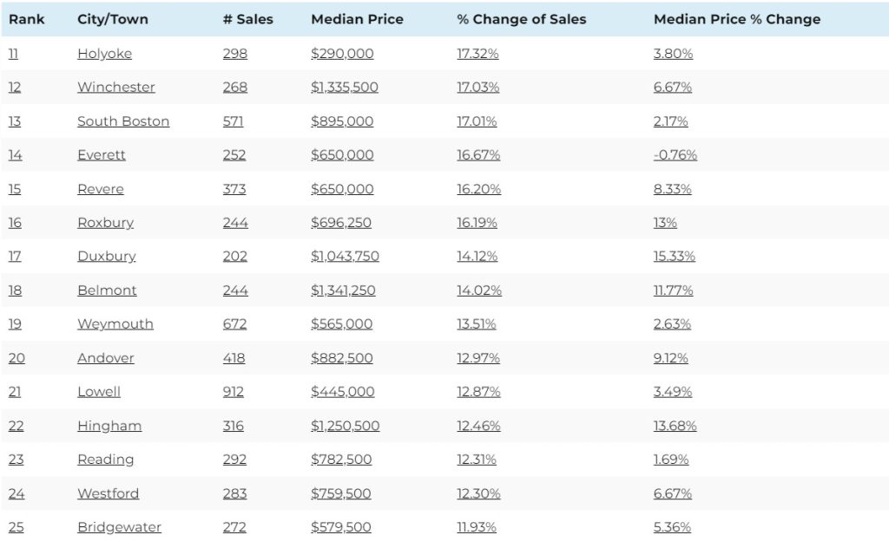This screenshot has width=889, height=548.
Task: Click Everett's -0.76% price change
Action: [675, 155]
